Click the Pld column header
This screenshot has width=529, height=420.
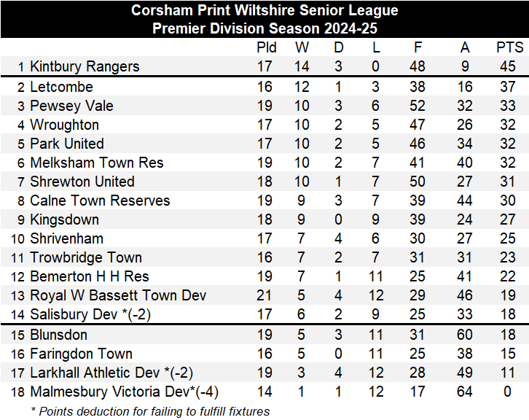pyautogui.click(x=267, y=47)
